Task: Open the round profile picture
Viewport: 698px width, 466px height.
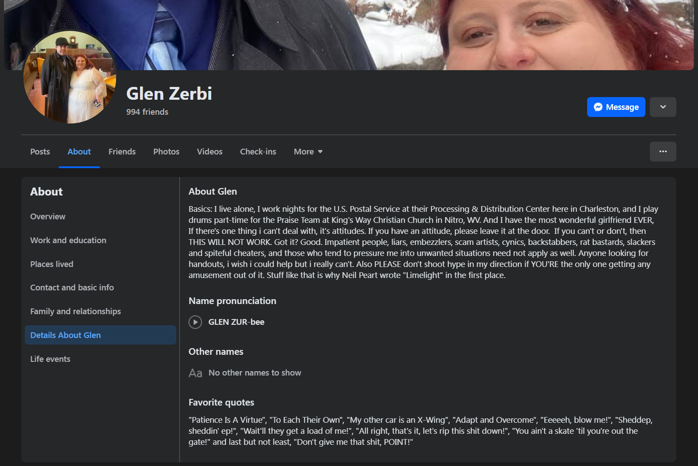Action: click(70, 77)
